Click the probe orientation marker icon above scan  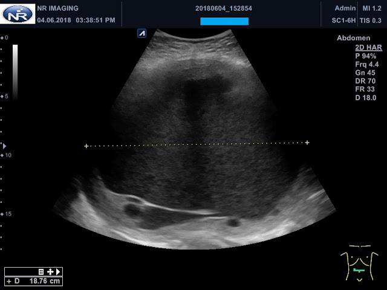tap(141, 33)
